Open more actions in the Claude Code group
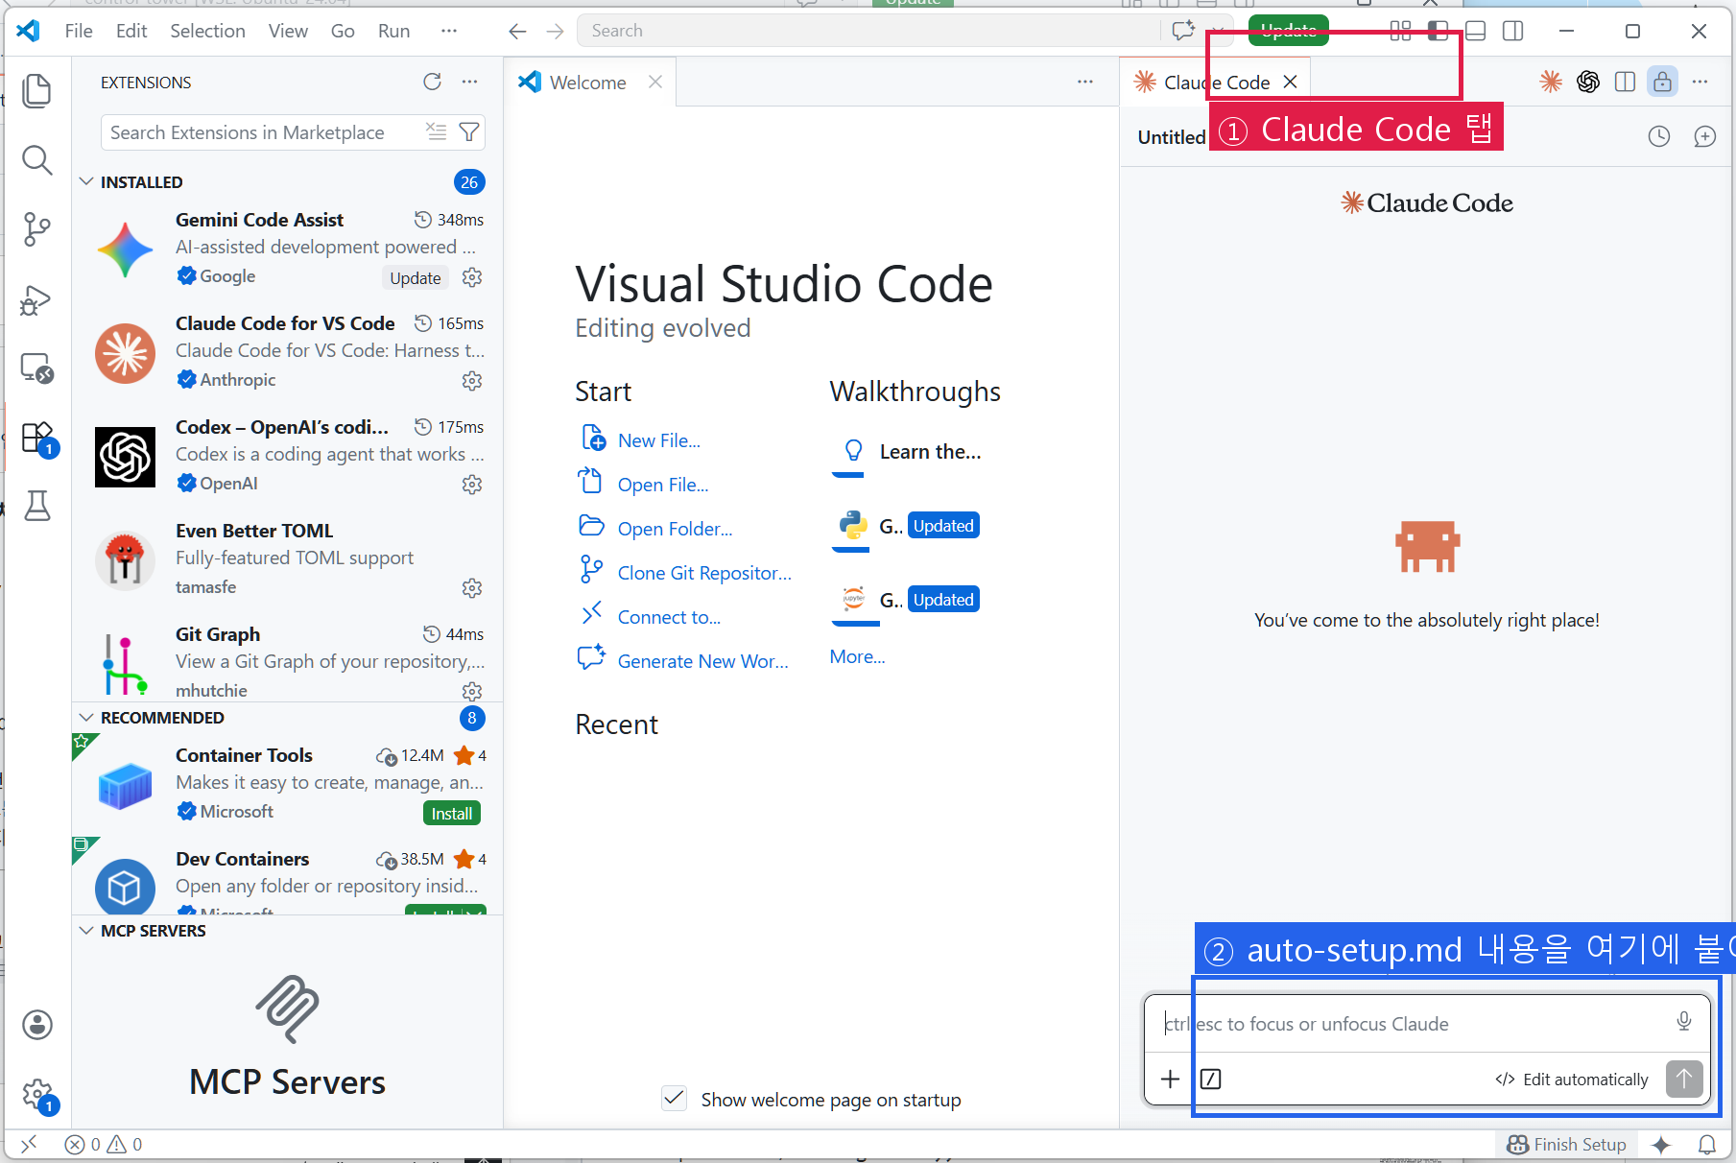The height and width of the screenshot is (1163, 1736). [x=1700, y=82]
